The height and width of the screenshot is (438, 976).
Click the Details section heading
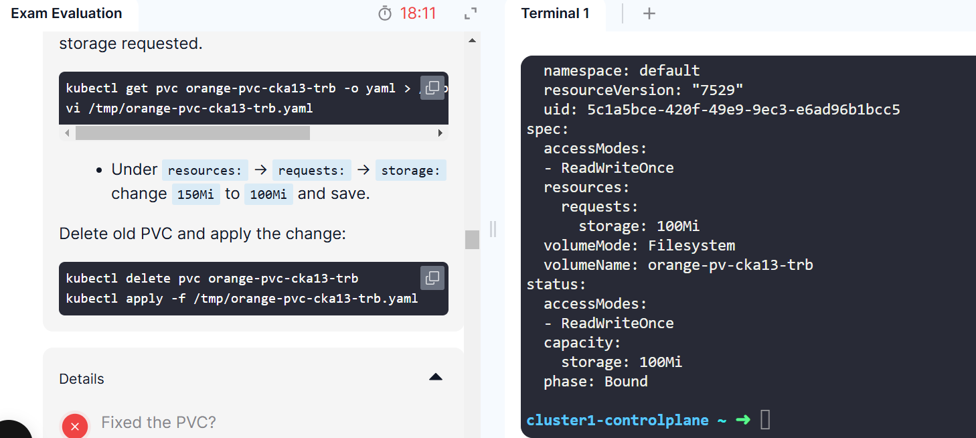pos(82,379)
